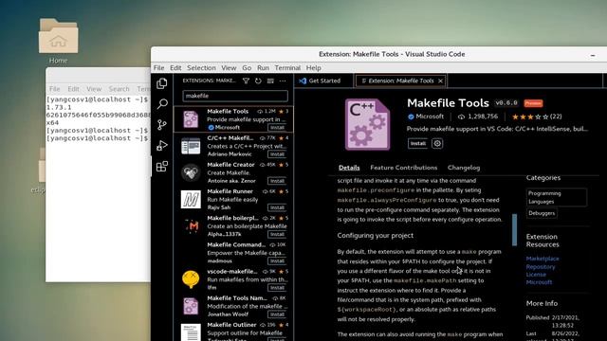607x341 pixels.
Task: Open the Search view in activity bar
Action: pos(162,104)
